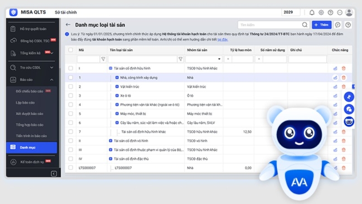
Task: Edit the Nhà, công trình xây dựng row
Action: (335, 77)
